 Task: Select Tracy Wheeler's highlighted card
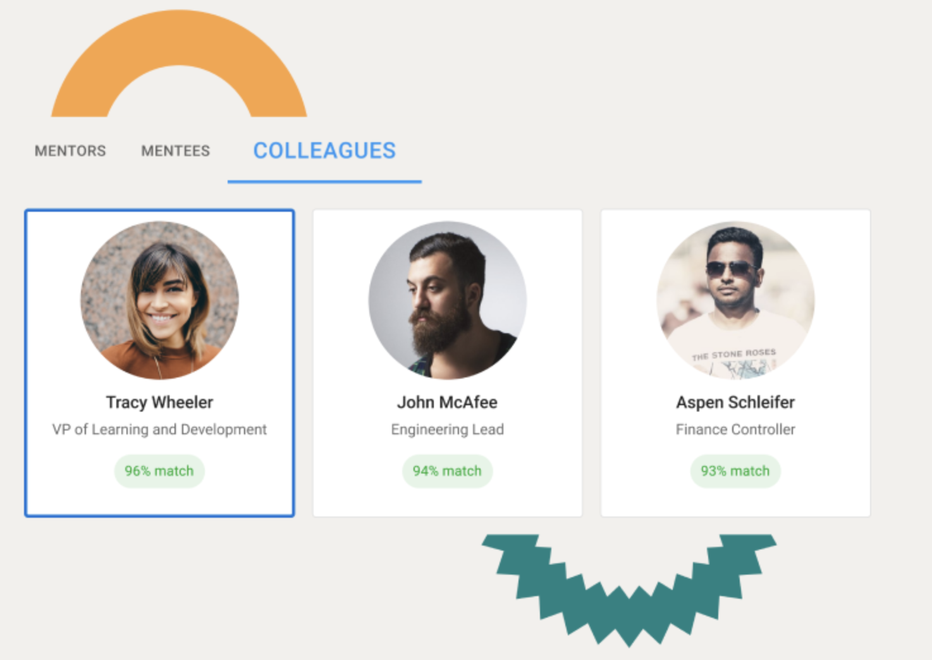point(159,363)
